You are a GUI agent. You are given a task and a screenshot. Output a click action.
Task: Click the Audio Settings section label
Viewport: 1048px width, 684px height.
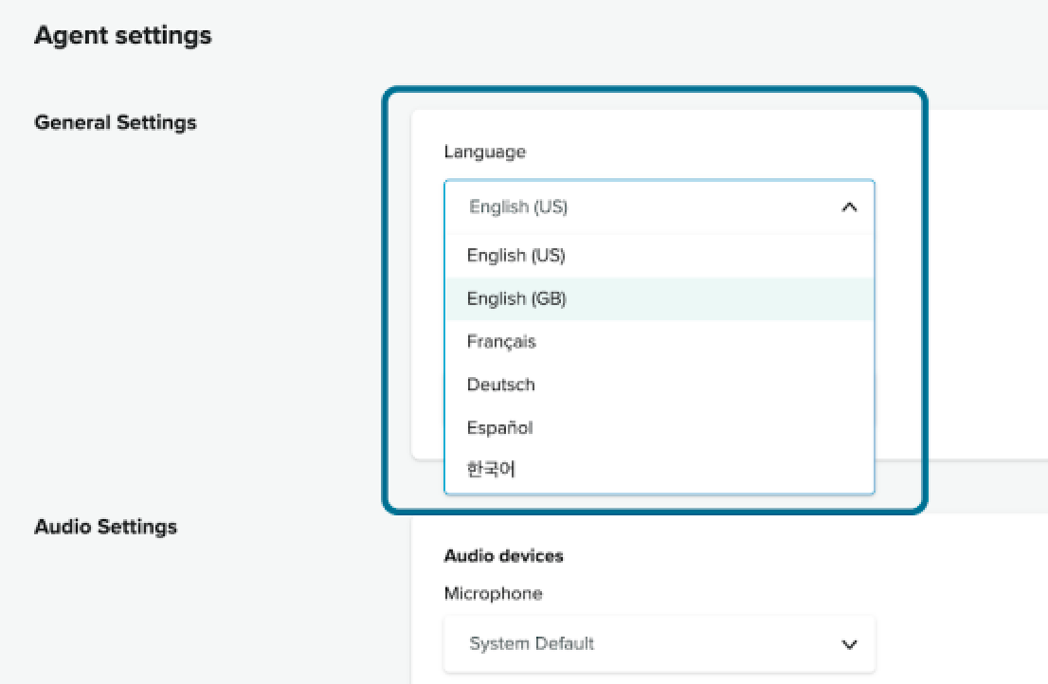click(x=105, y=526)
